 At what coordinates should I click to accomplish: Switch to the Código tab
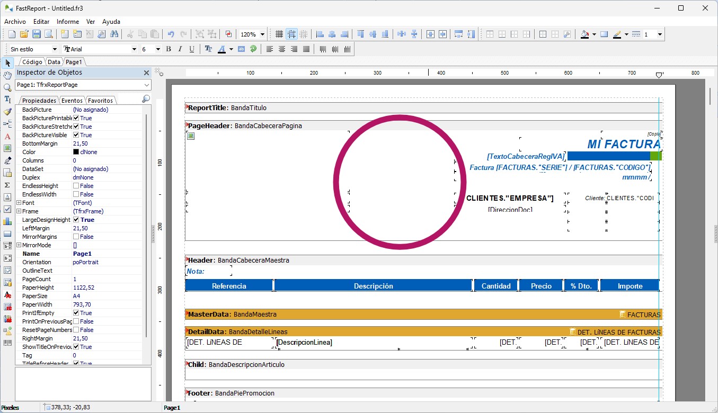[x=32, y=62]
